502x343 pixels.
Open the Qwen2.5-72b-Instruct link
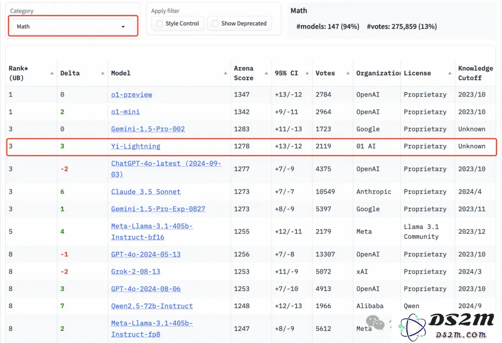152,306
